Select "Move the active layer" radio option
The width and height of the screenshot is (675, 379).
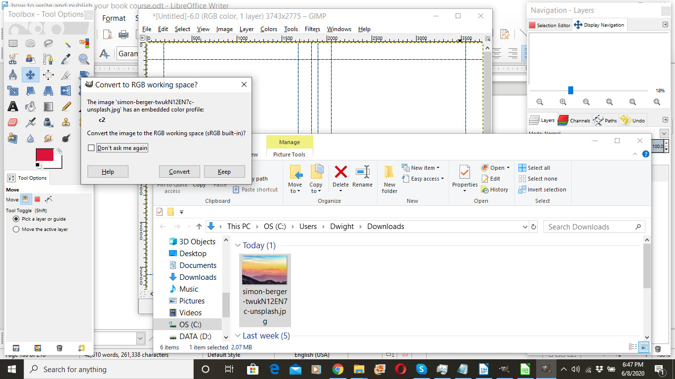pos(16,229)
